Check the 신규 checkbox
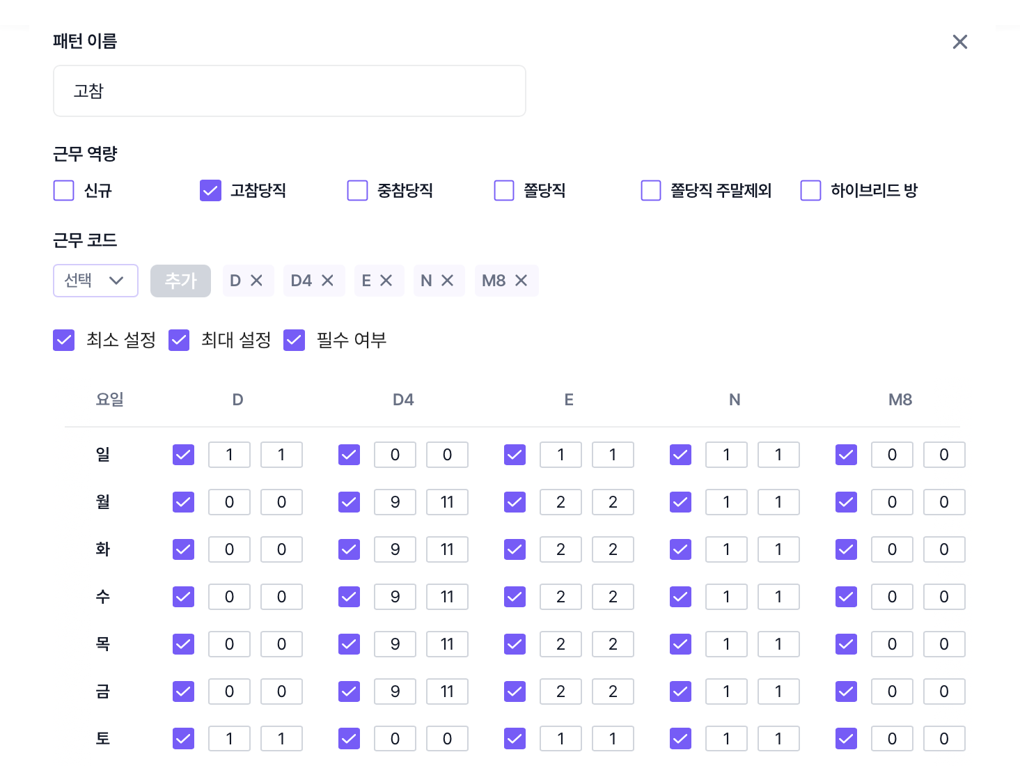1020x766 pixels. (x=64, y=191)
